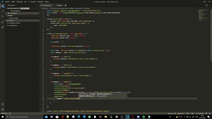Screen dimensions: 212x119
Task: Click unsaved dot on index.js tab
Action: pos(66,5)
